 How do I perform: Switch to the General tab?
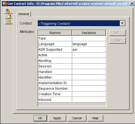coord(24,14)
